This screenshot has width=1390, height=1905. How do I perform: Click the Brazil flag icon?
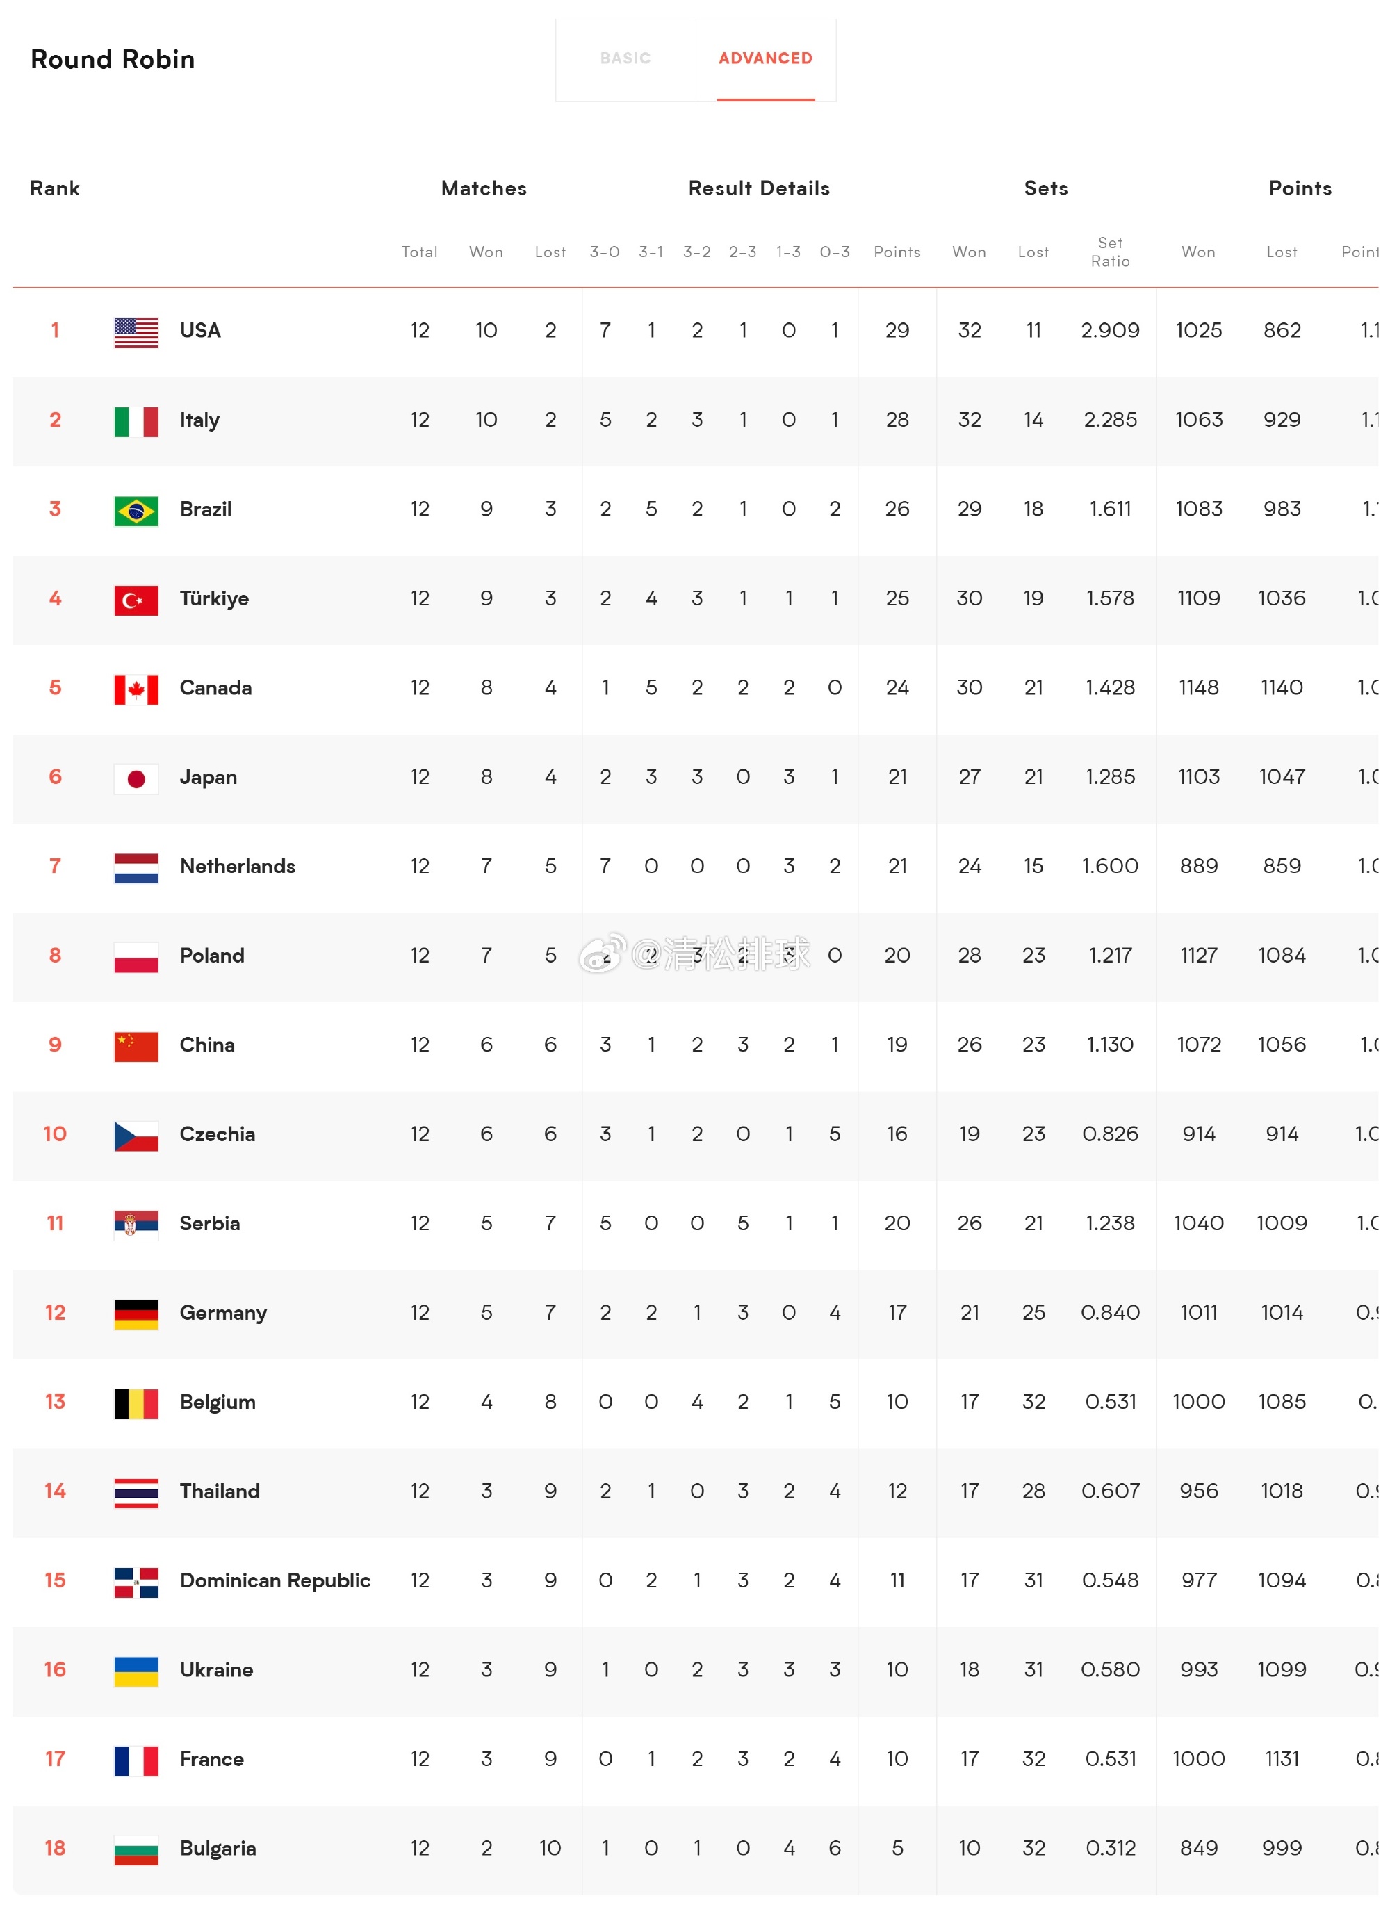136,511
